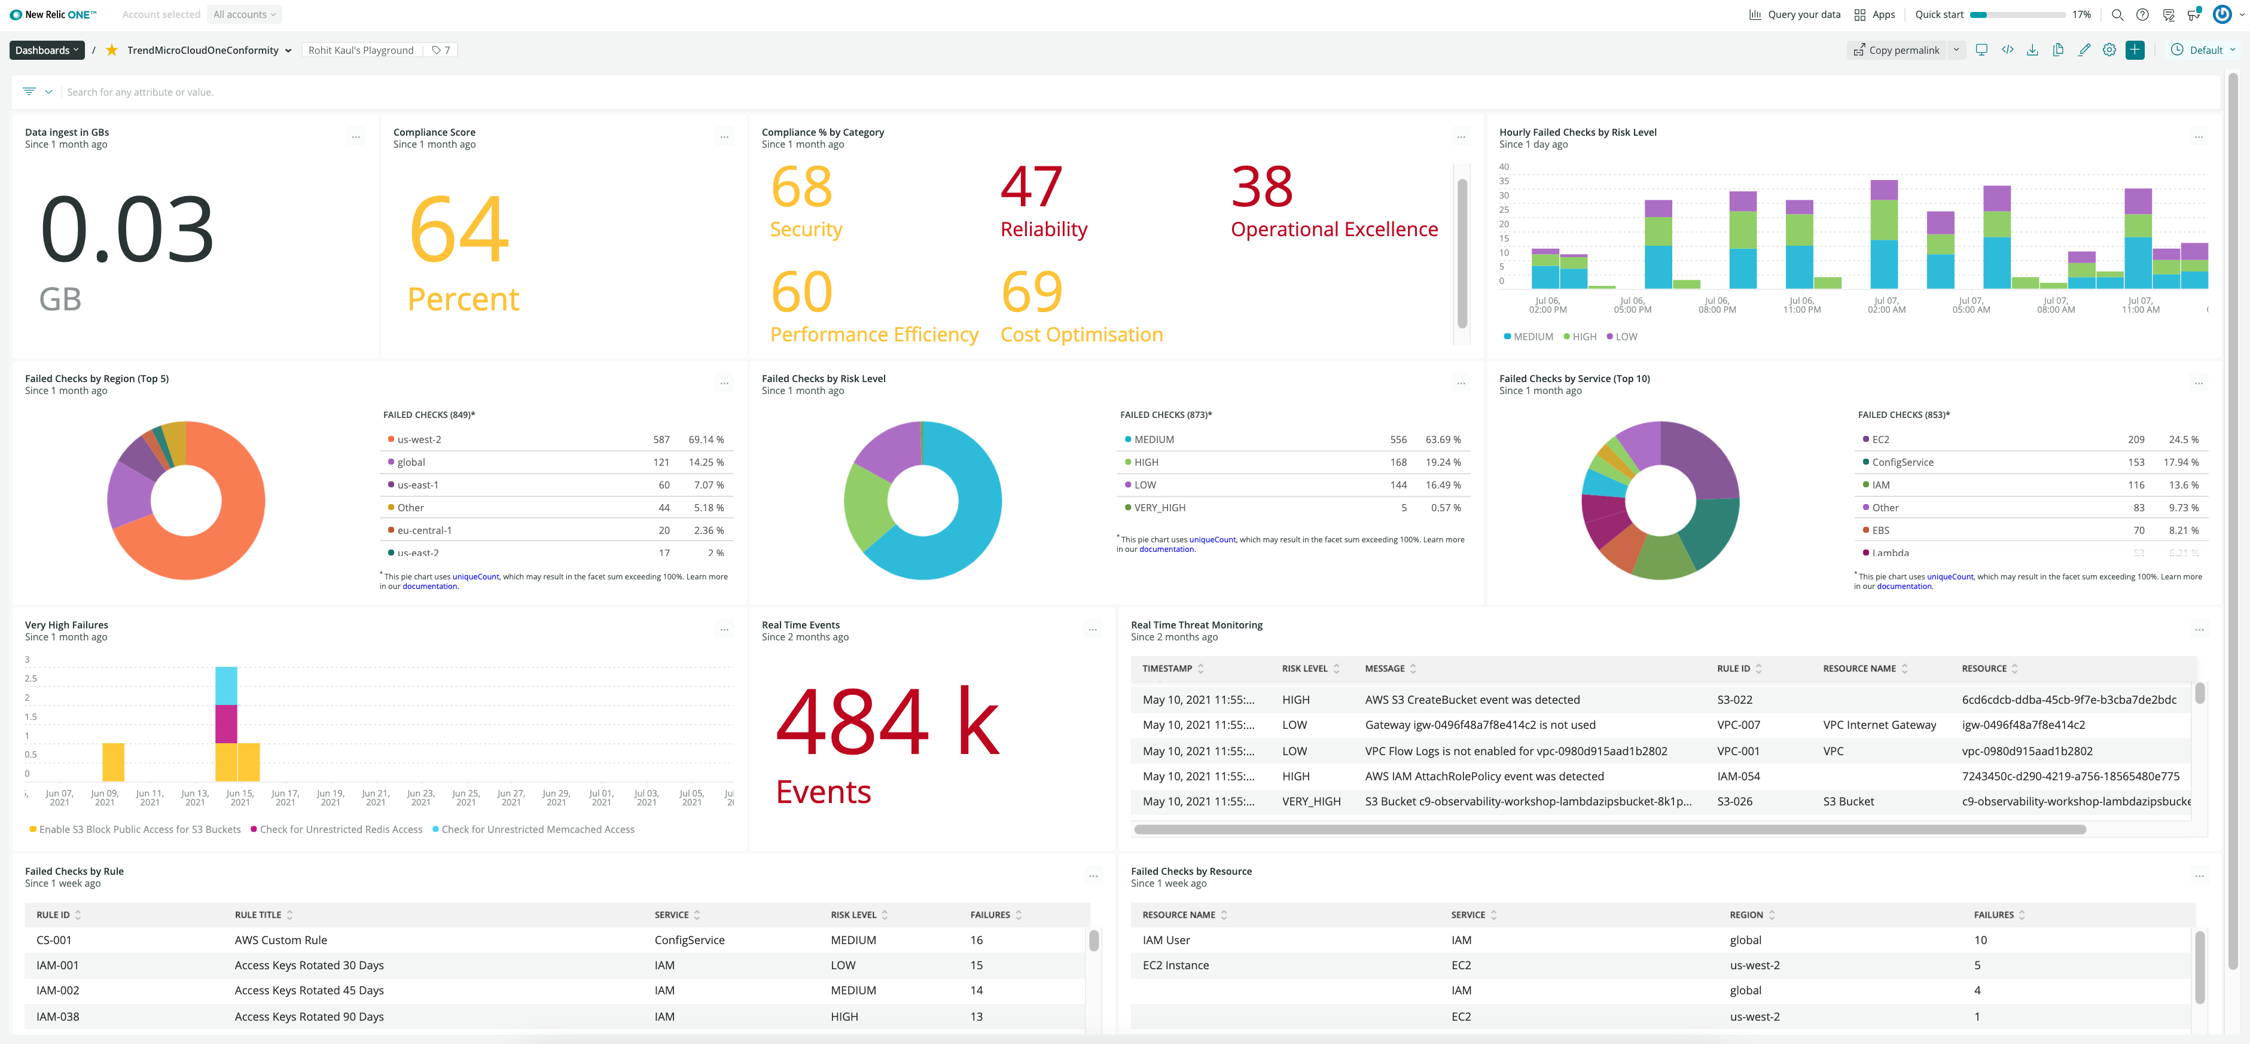This screenshot has height=1044, width=2250.
Task: Click the JSON code view icon
Action: click(x=2007, y=50)
